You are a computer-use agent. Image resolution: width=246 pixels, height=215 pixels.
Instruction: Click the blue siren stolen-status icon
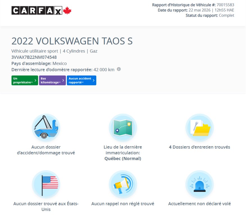[200, 184]
